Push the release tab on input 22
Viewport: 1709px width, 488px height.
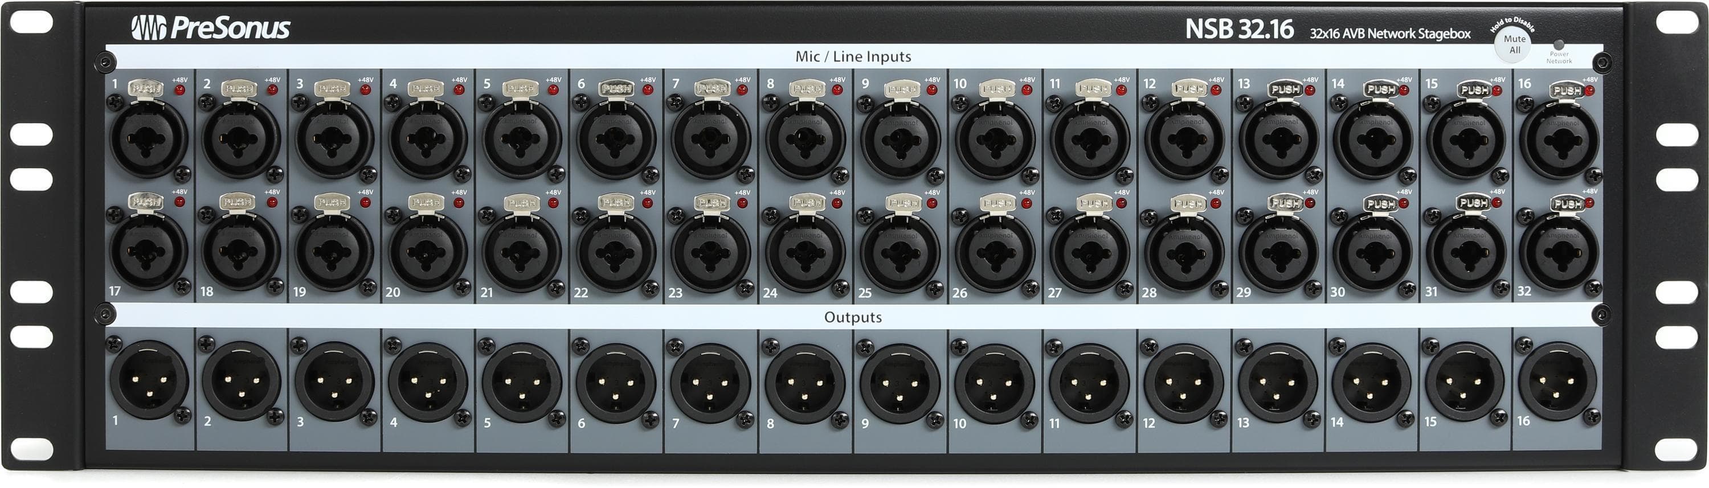point(616,202)
